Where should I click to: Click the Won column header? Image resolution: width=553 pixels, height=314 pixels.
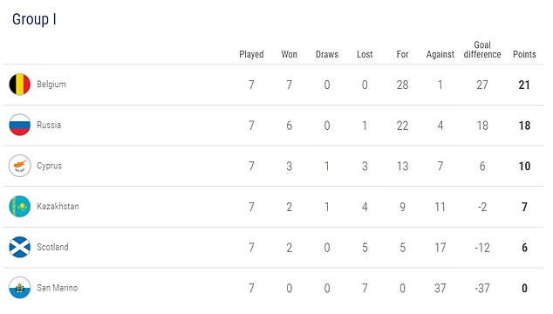tap(290, 54)
